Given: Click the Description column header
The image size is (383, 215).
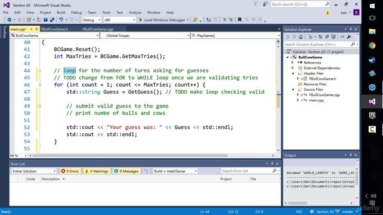Looking at the screenshot, I should tap(51, 179).
